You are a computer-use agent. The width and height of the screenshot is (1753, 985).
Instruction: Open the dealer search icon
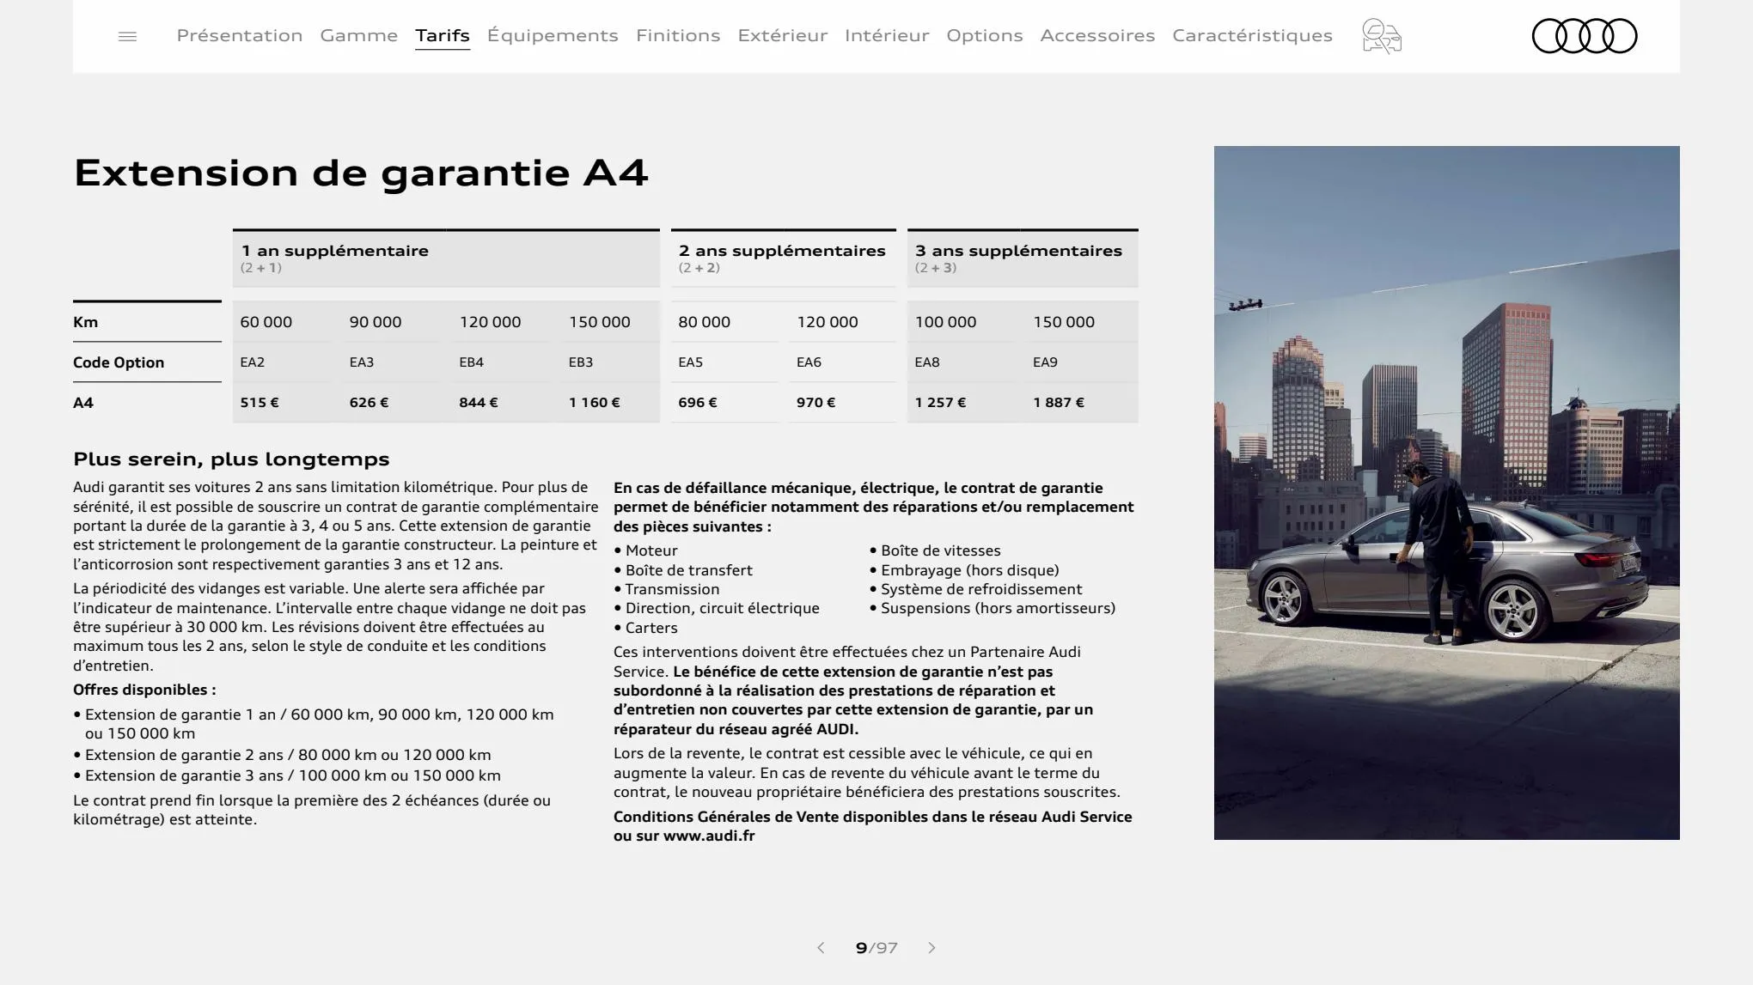(1382, 36)
